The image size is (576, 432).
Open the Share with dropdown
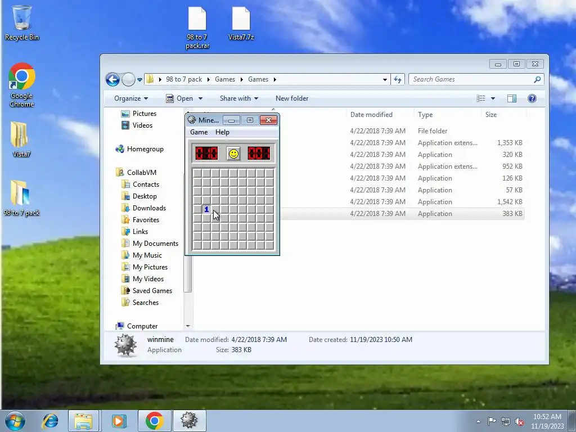(x=238, y=98)
